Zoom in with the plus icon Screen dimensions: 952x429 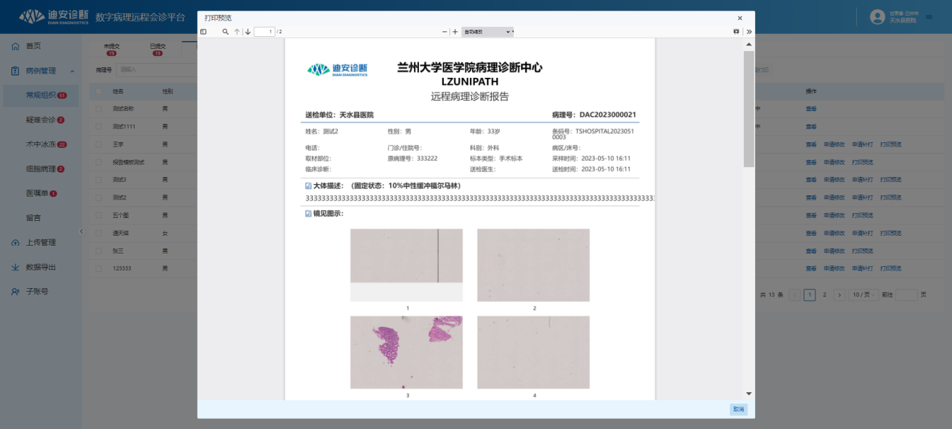coord(455,32)
